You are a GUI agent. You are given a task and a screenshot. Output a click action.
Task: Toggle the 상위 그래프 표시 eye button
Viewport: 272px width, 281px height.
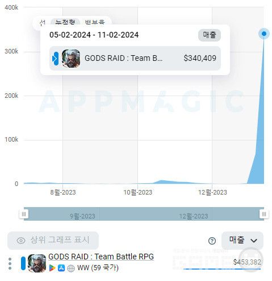pos(53,241)
